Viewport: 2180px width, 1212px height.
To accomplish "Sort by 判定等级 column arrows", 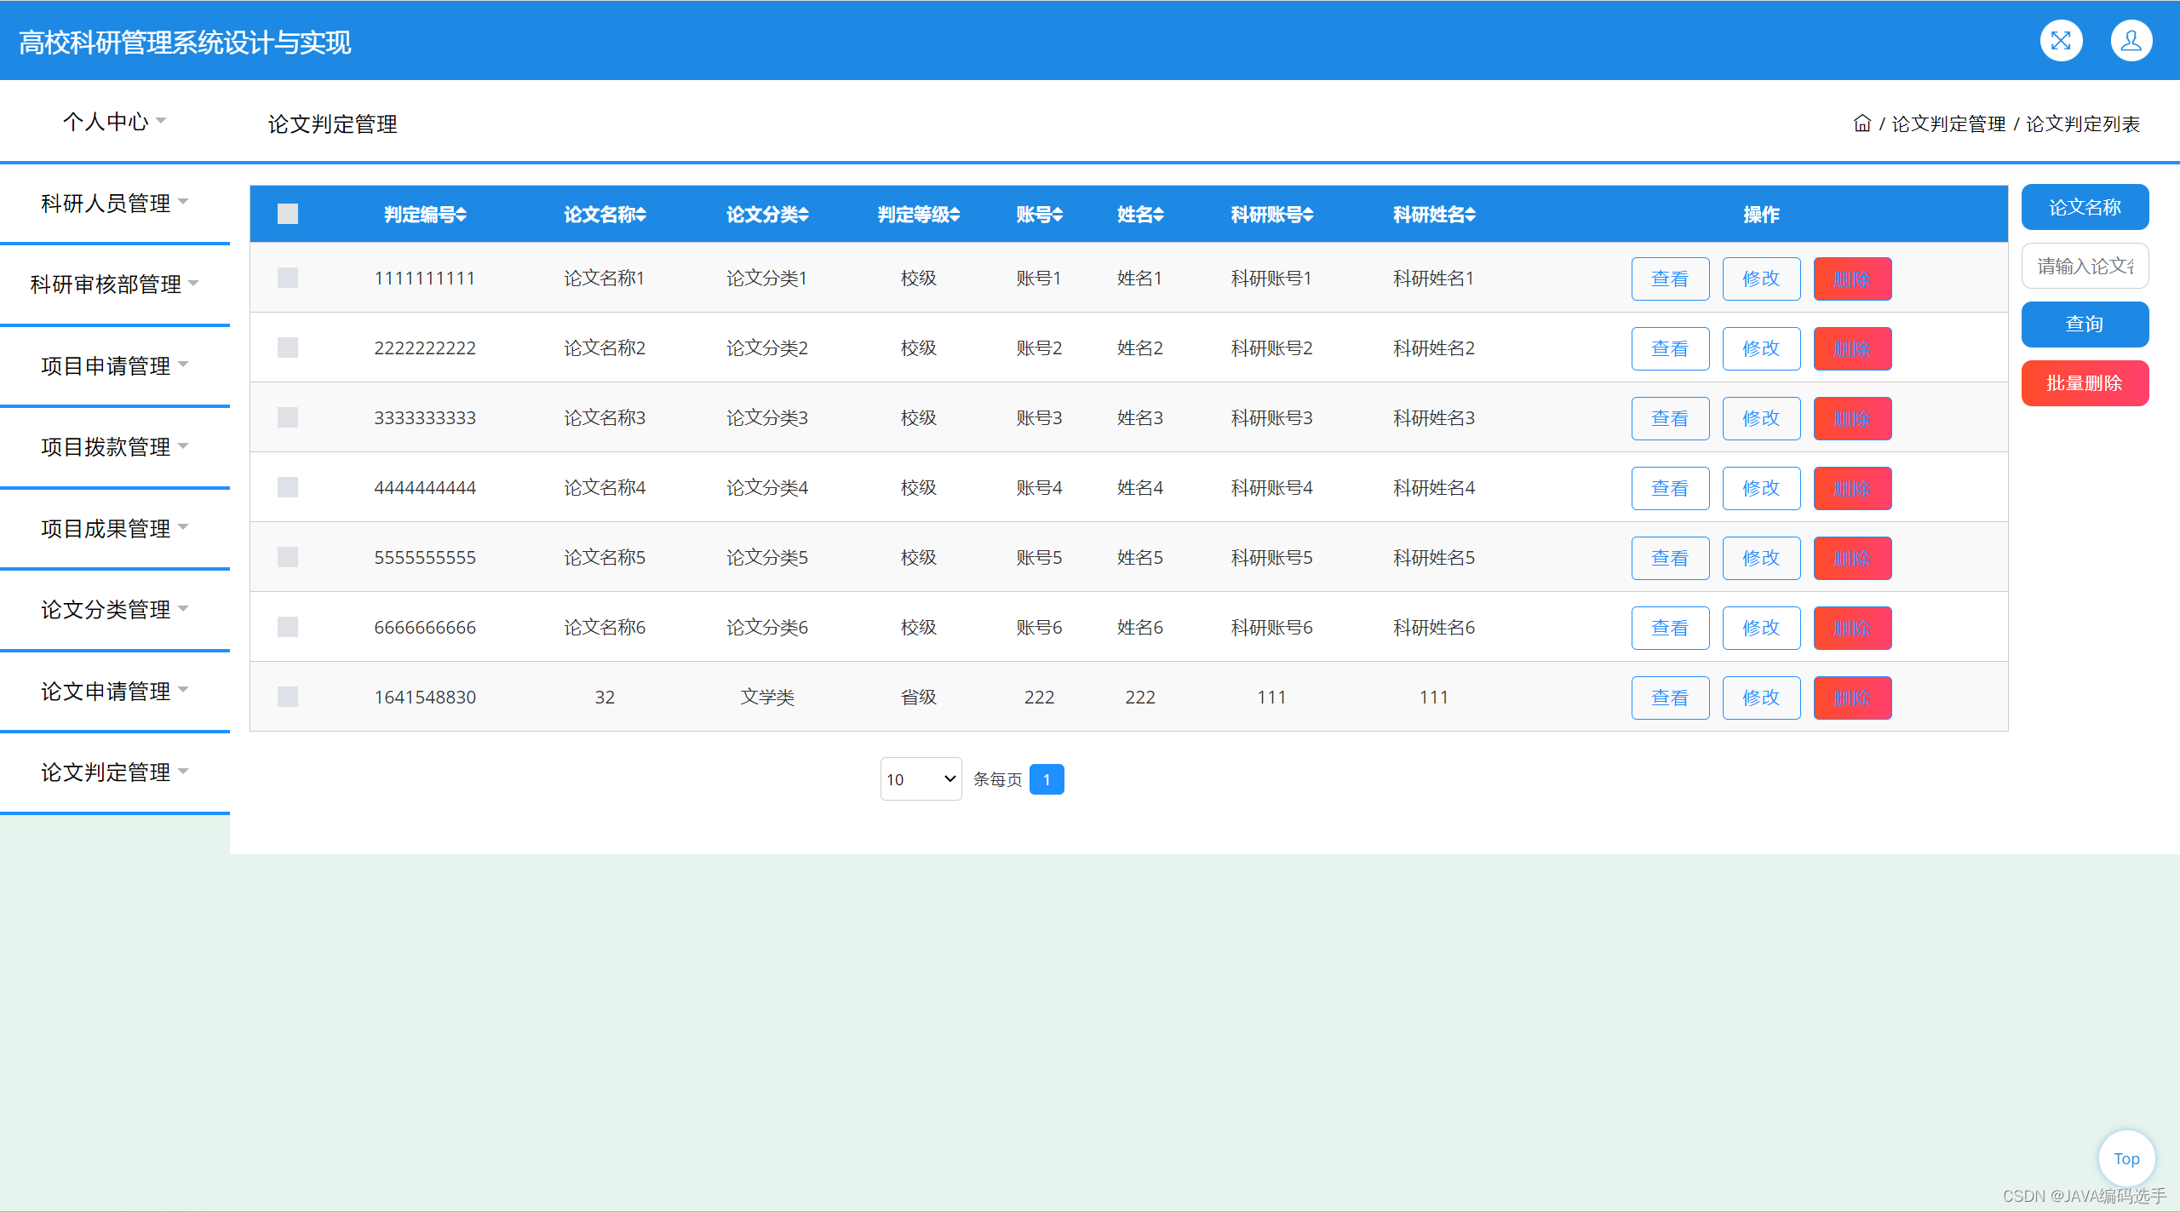I will click(x=955, y=215).
